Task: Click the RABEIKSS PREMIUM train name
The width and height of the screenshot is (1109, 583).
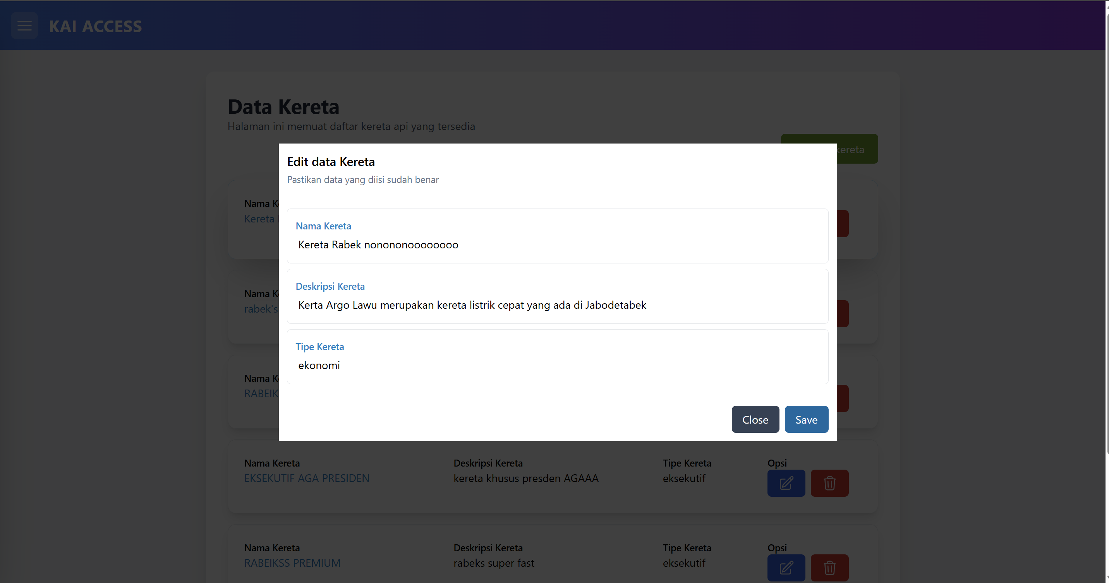Action: [292, 563]
